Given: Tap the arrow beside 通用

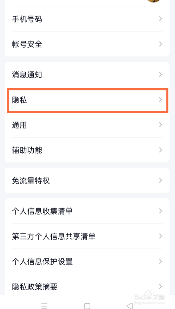Looking at the screenshot, I should point(161,125).
